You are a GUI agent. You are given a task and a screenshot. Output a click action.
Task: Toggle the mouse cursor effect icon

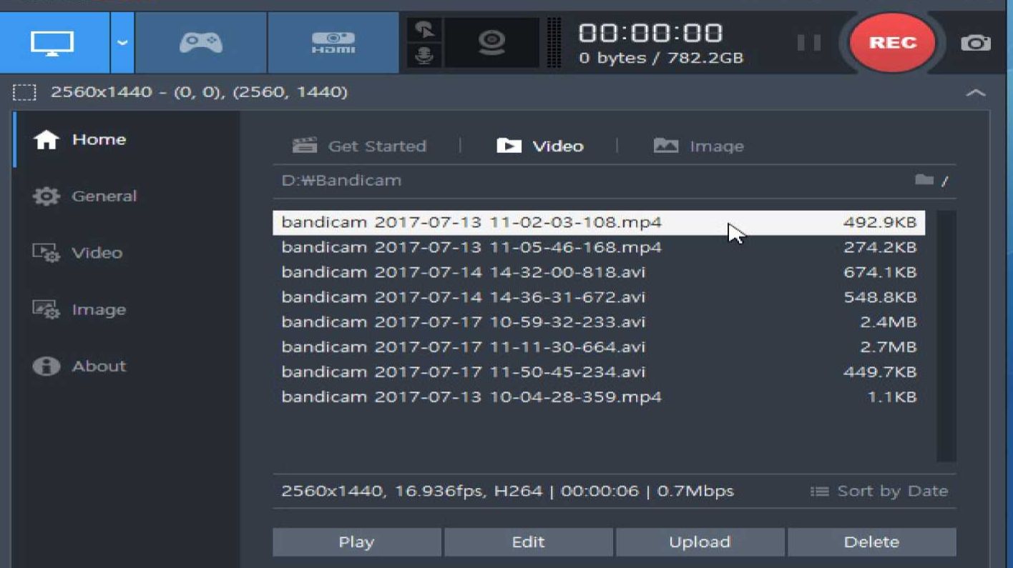[x=424, y=31]
